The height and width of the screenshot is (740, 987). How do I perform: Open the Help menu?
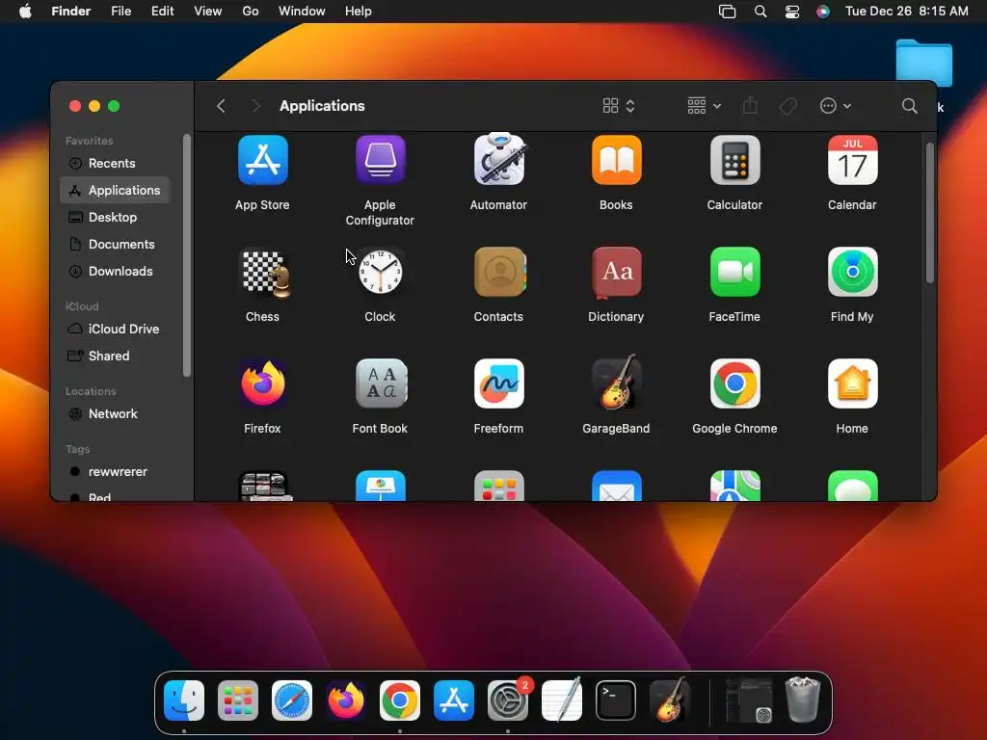pyautogui.click(x=359, y=12)
